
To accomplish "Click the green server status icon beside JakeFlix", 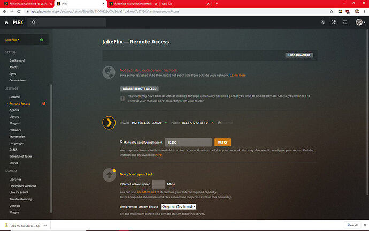I will (x=42, y=40).
